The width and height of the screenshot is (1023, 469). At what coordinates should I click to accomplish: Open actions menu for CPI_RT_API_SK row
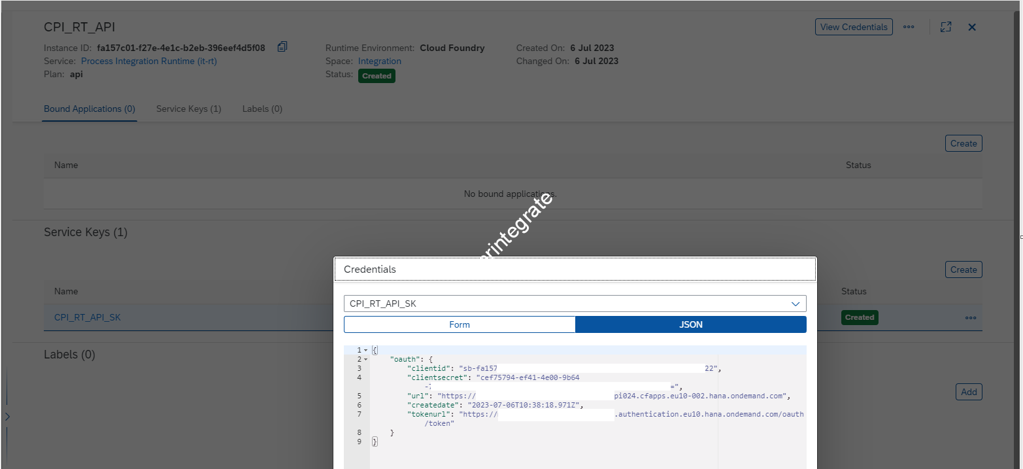(970, 318)
